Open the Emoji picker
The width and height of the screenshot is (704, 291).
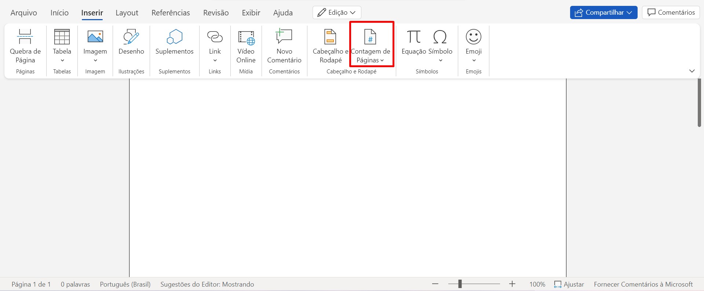click(473, 42)
